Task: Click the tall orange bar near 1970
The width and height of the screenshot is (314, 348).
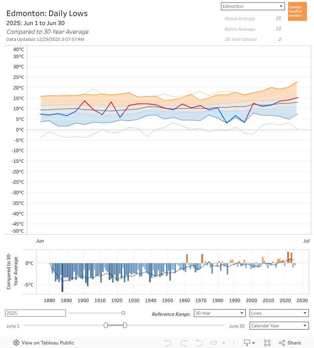Action: [x=202, y=258]
